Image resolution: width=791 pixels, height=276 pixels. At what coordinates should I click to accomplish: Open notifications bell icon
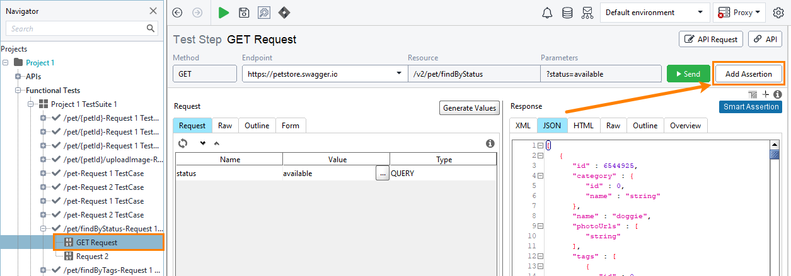coord(548,13)
